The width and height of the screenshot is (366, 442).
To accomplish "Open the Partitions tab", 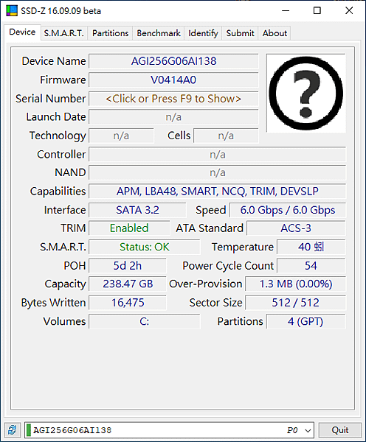I will click(110, 33).
